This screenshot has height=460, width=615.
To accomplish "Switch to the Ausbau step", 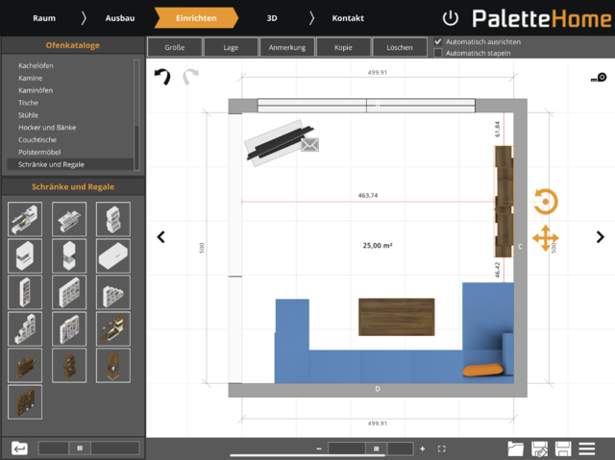I will [120, 18].
